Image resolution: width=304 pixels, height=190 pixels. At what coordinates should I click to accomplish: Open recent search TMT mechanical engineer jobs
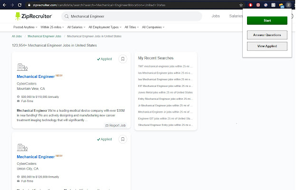165,66
